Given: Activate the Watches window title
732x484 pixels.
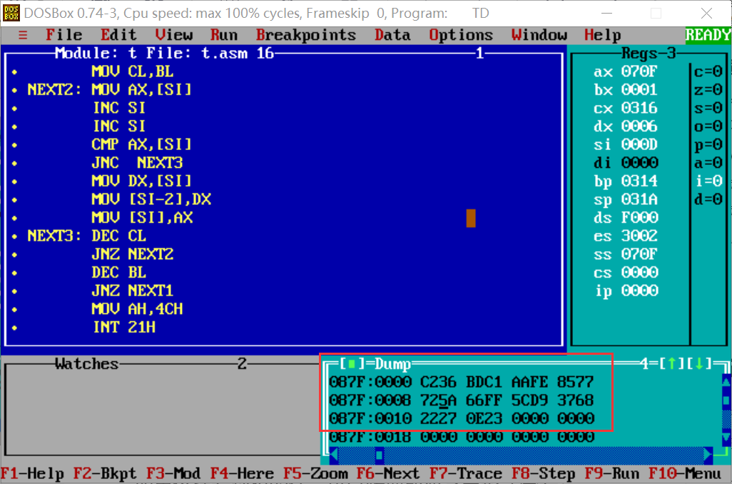Looking at the screenshot, I should pos(86,363).
